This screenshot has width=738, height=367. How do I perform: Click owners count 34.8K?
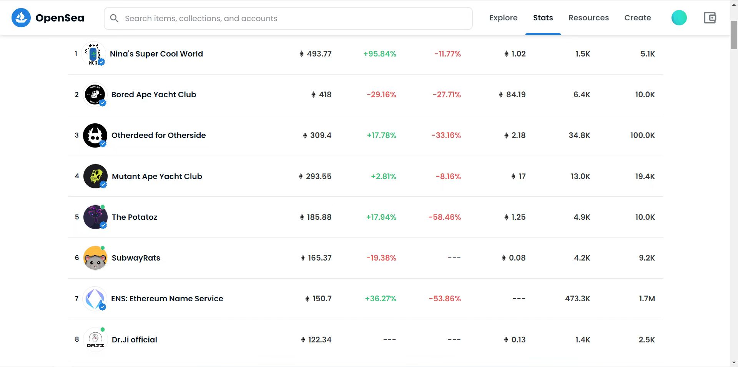(x=579, y=135)
